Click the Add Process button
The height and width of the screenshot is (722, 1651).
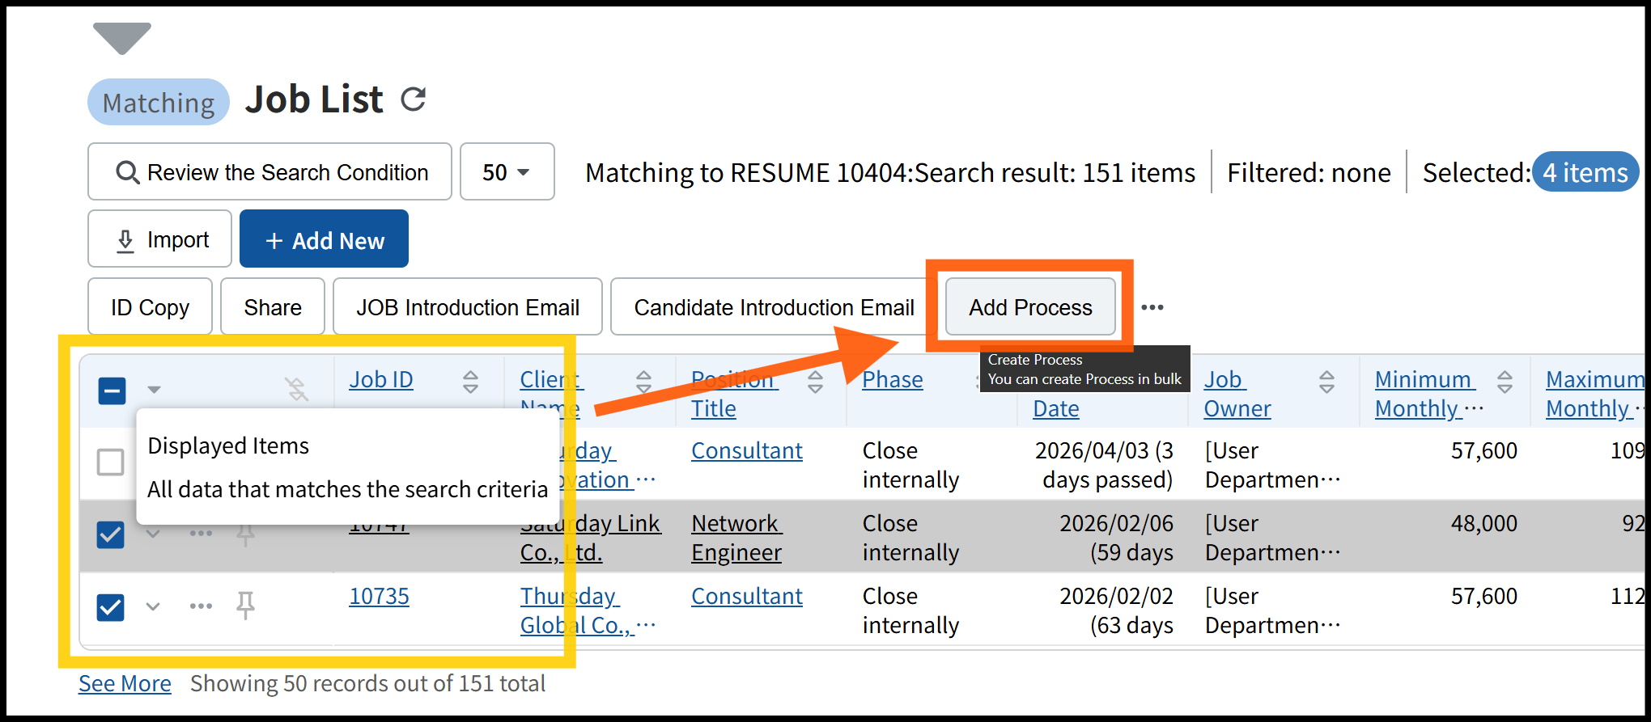[x=1030, y=307]
